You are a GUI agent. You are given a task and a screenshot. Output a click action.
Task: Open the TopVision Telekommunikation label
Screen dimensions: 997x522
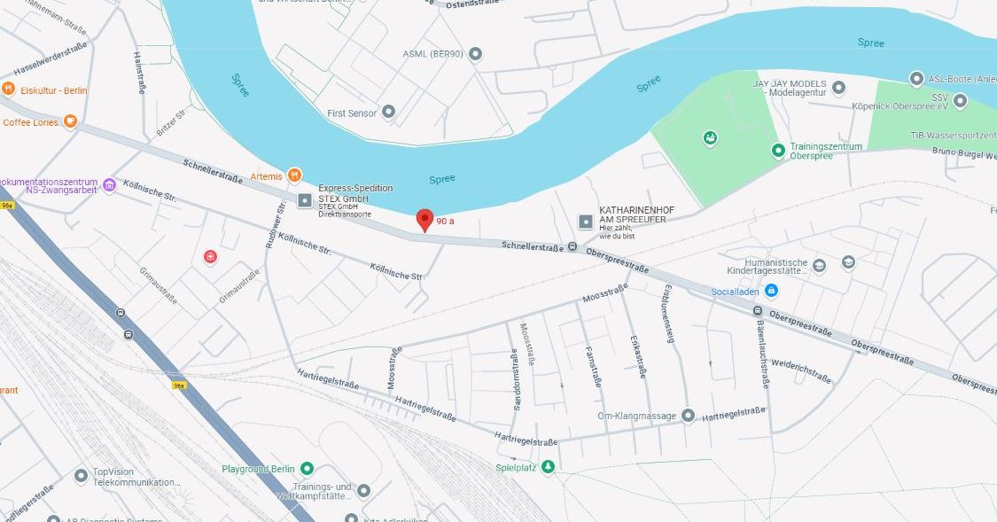click(136, 477)
